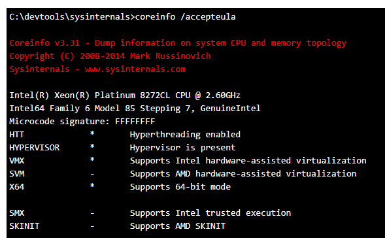
Task: Click the asterisk in the X64 row
Action: [92, 186]
